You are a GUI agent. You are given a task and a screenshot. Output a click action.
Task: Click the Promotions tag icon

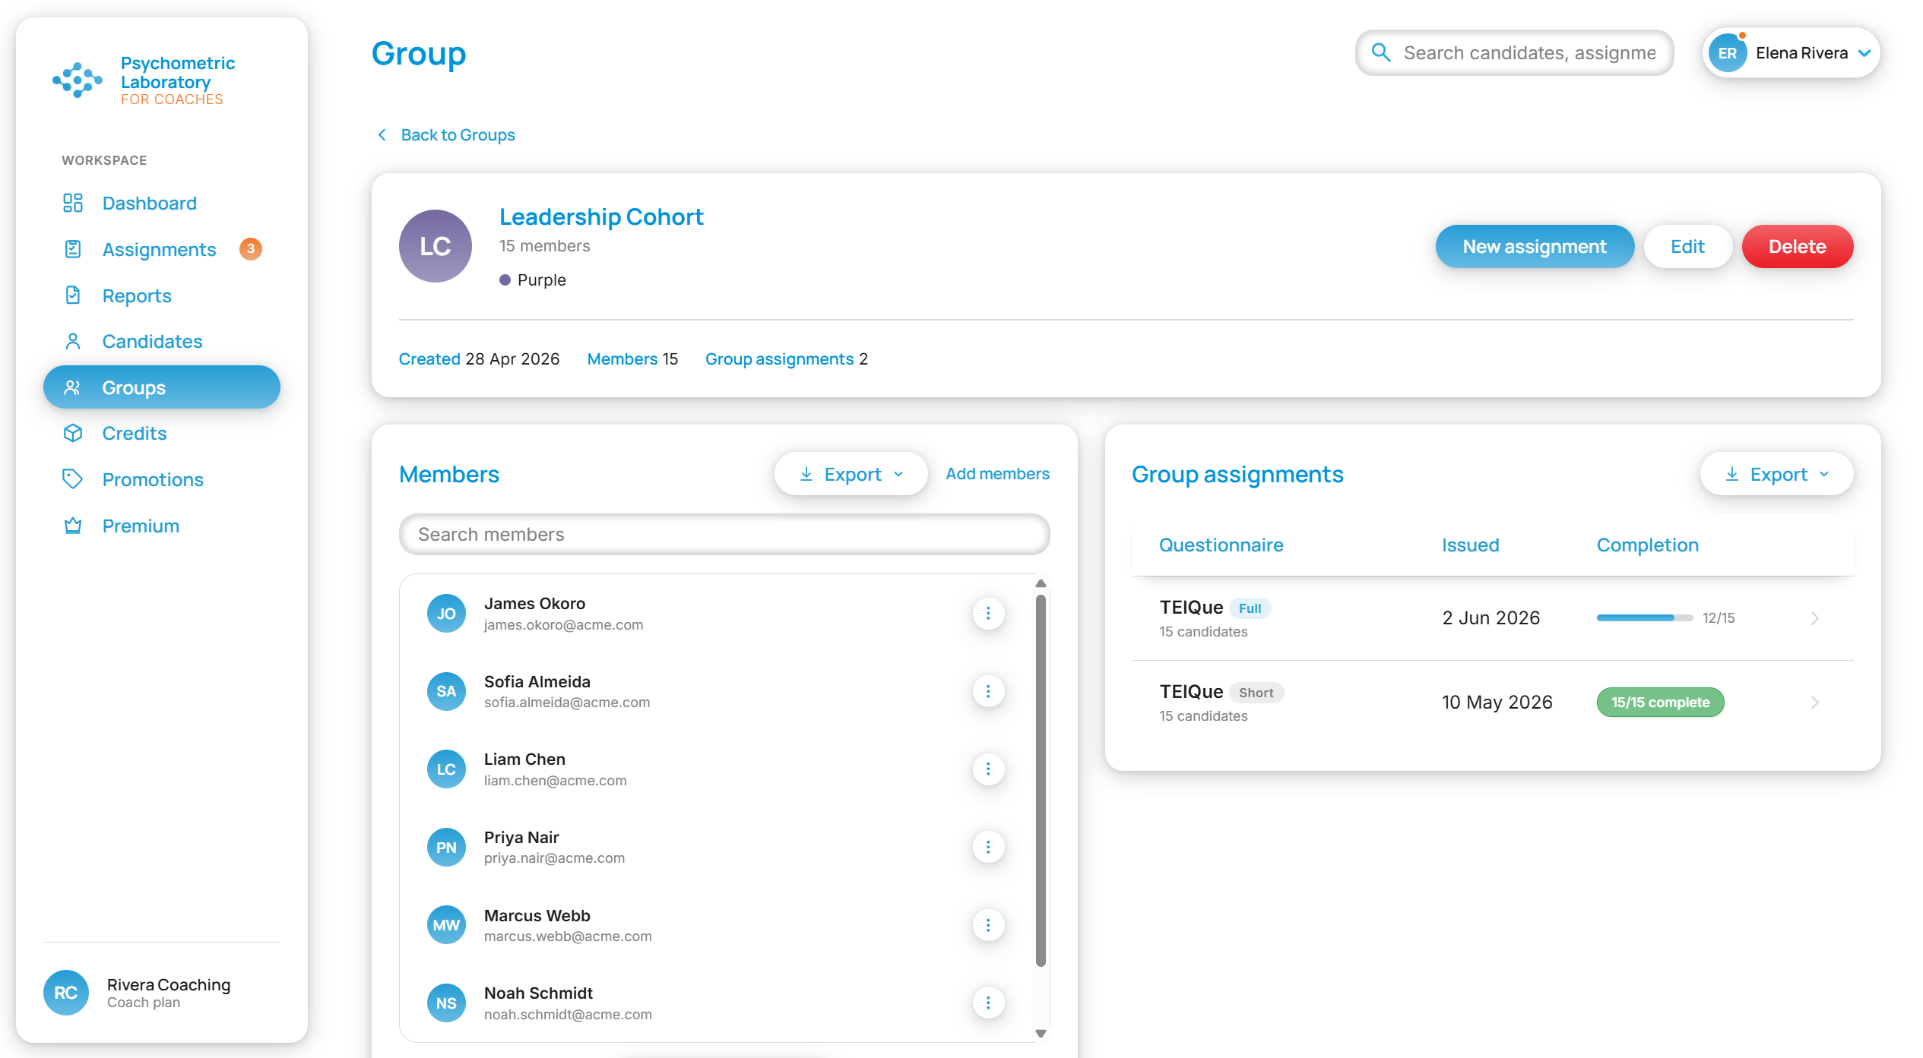pos(72,479)
